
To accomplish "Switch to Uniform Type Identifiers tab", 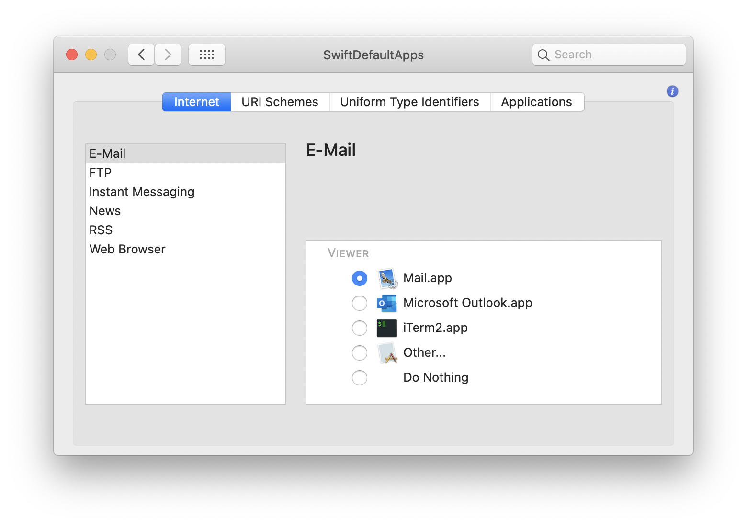I will click(x=410, y=102).
